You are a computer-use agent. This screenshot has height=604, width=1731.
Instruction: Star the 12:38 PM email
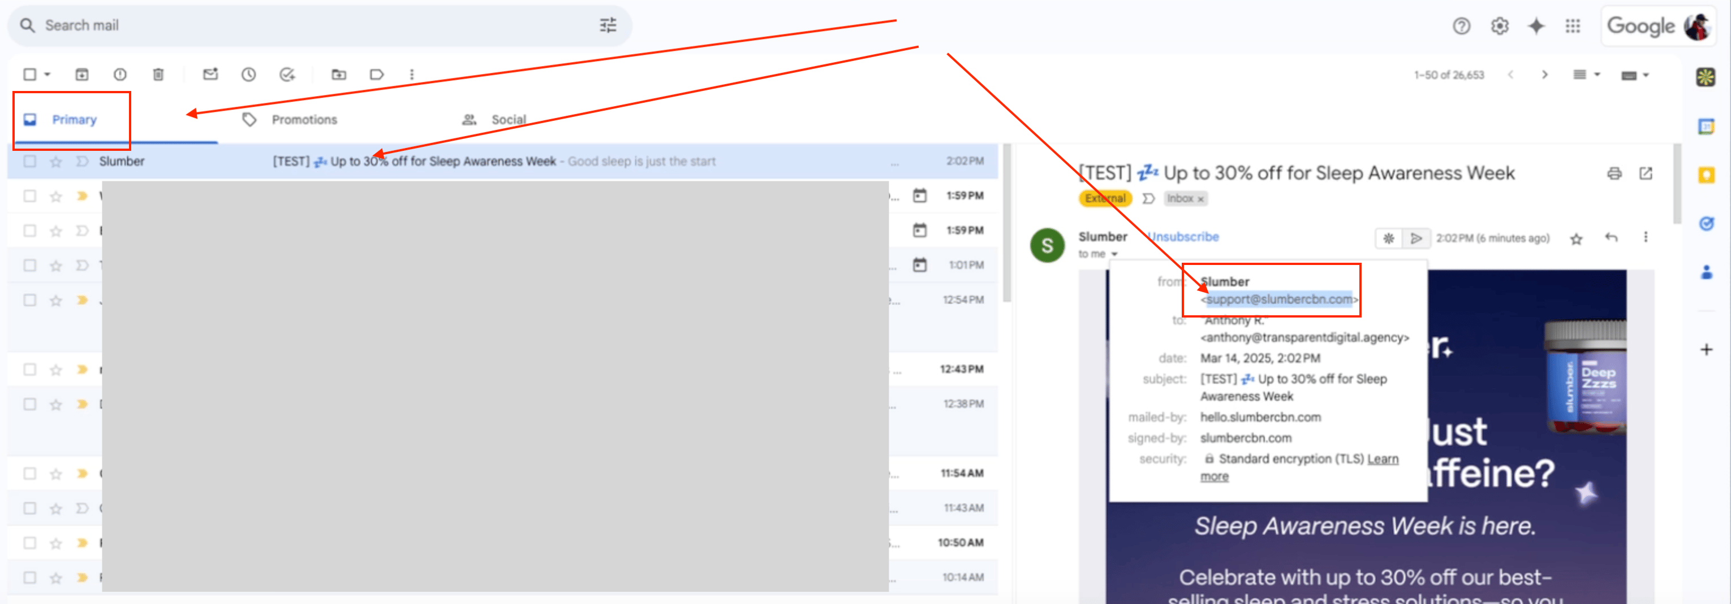click(x=56, y=404)
